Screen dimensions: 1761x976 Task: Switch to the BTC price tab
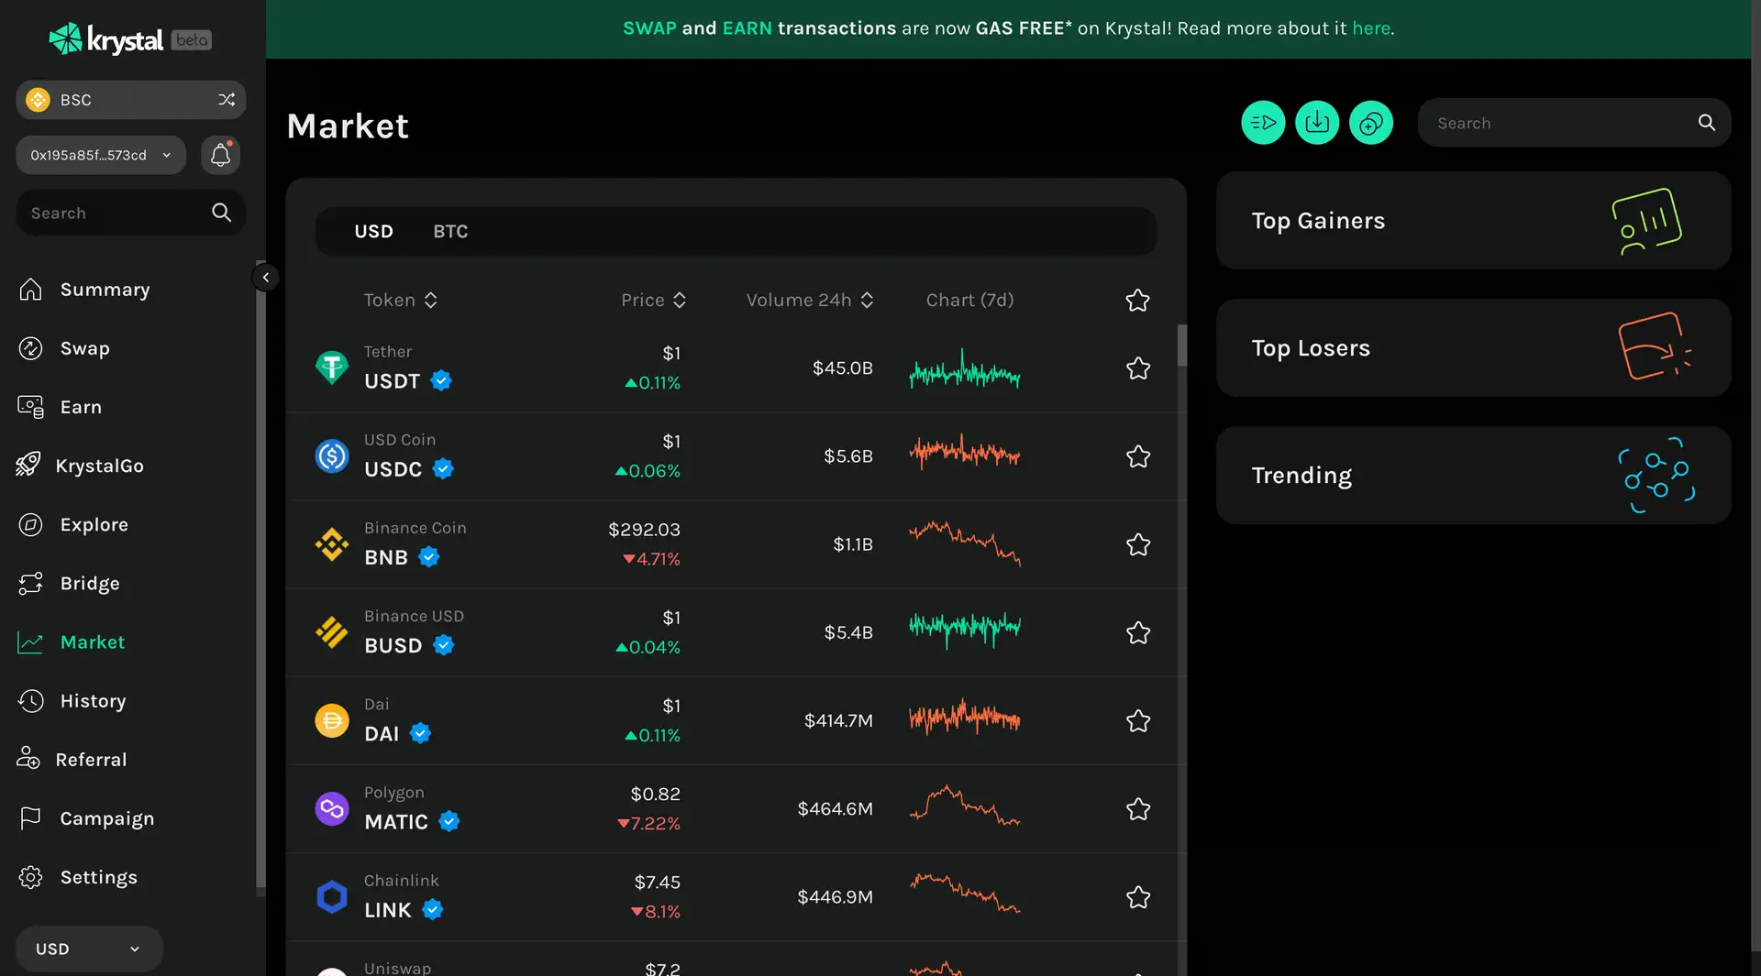click(450, 232)
